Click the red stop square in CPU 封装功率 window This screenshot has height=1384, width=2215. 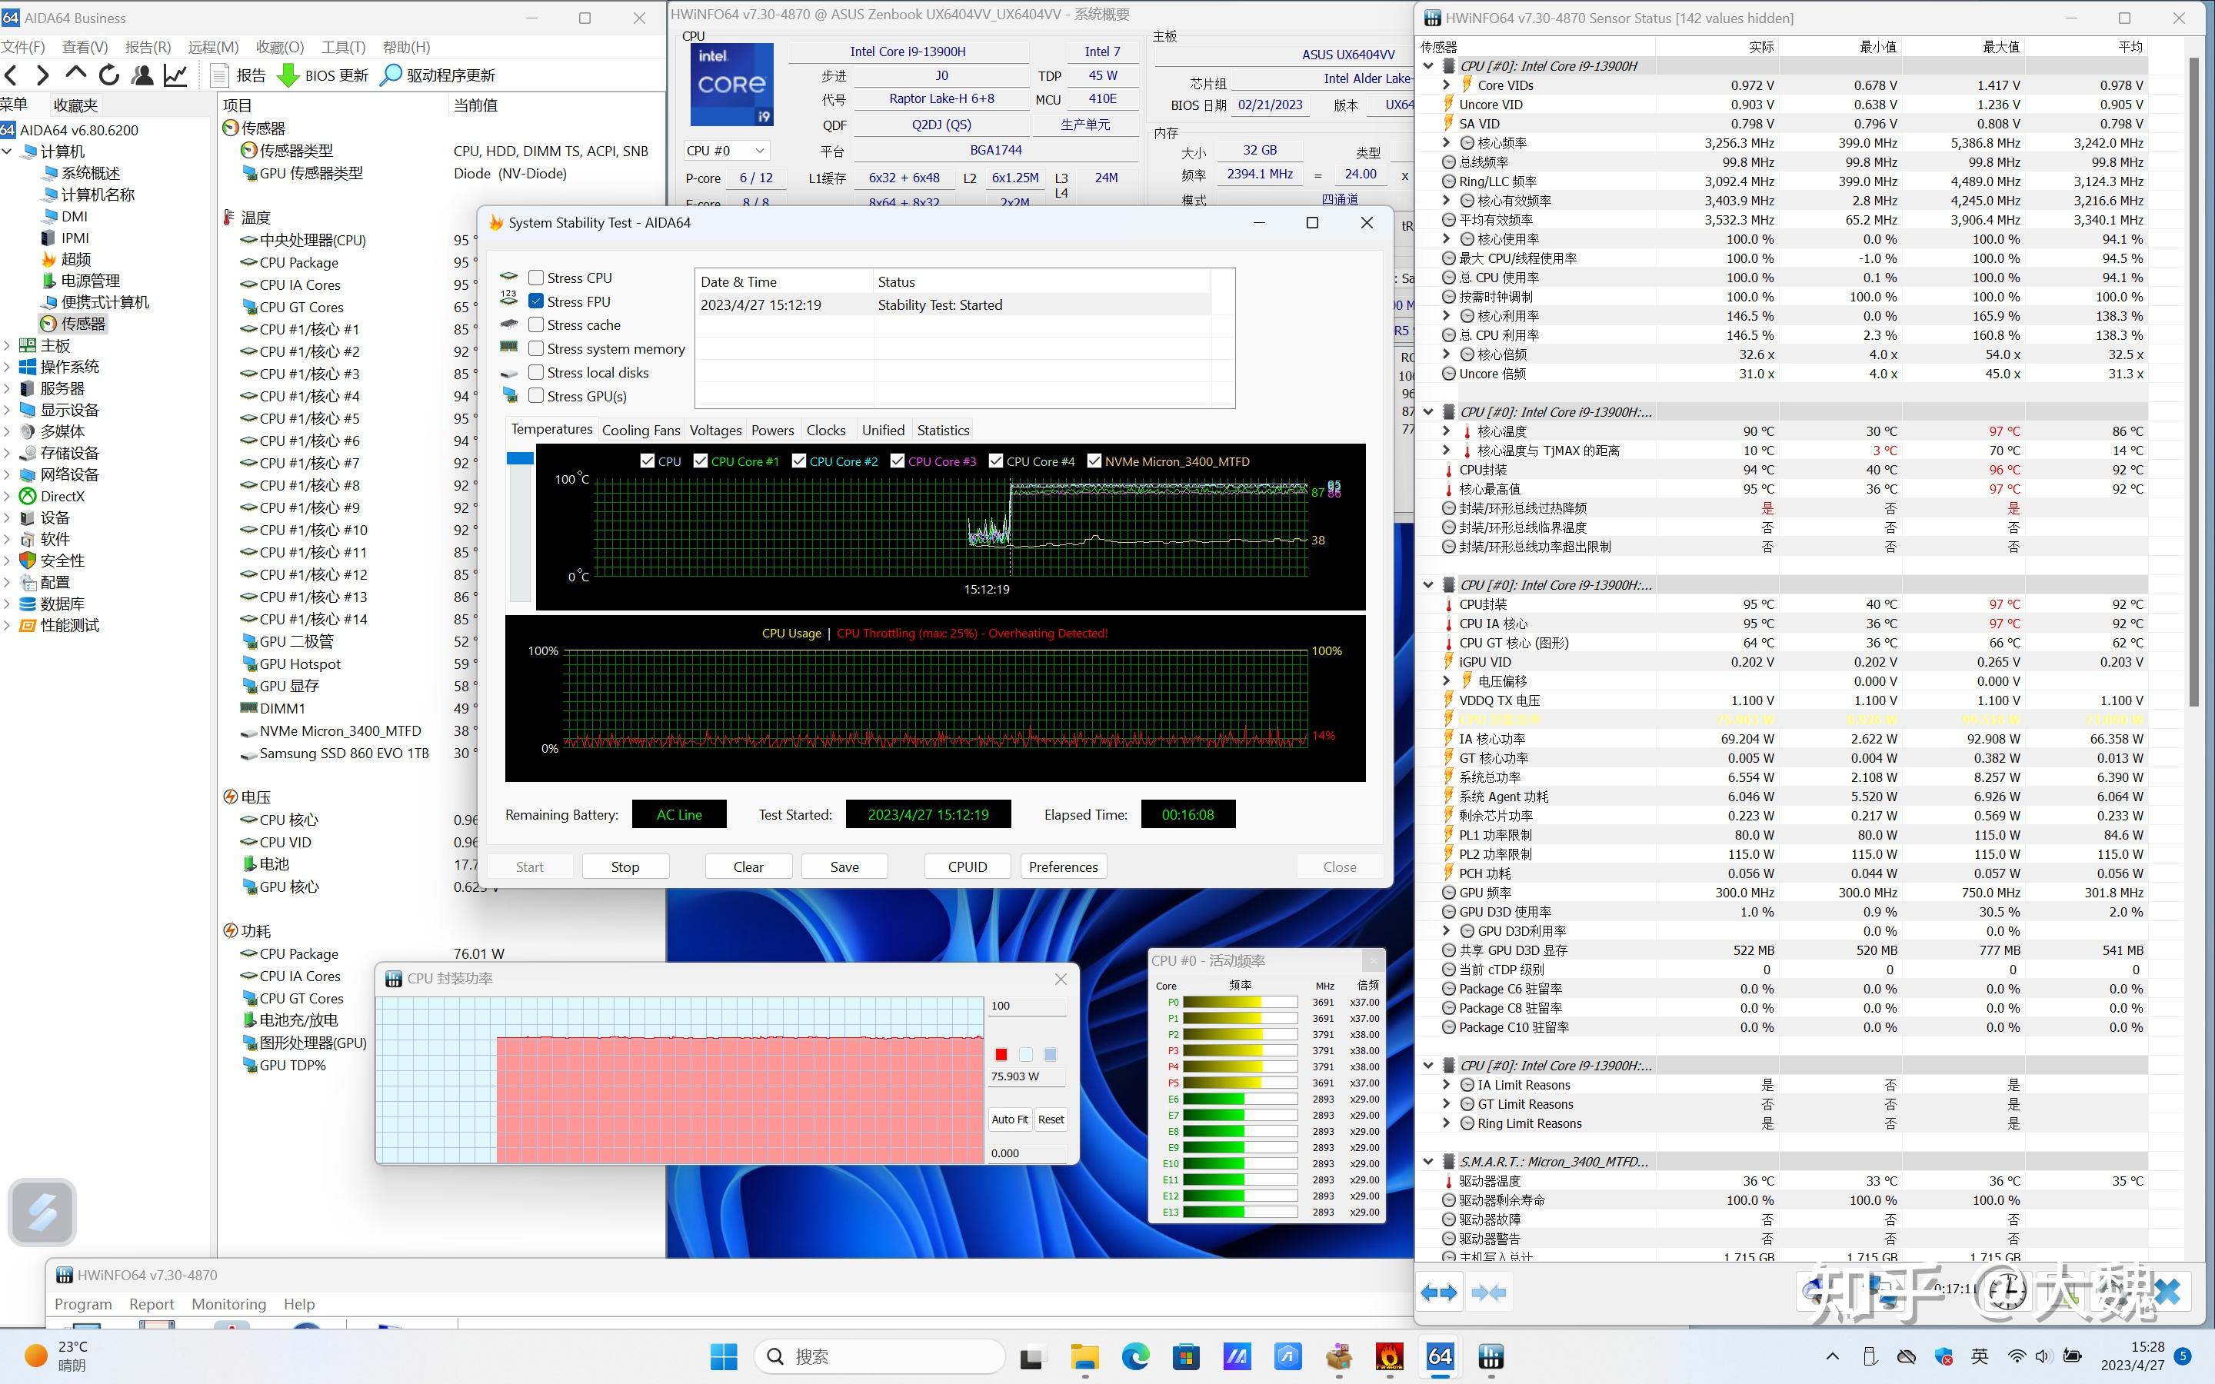click(1001, 1053)
